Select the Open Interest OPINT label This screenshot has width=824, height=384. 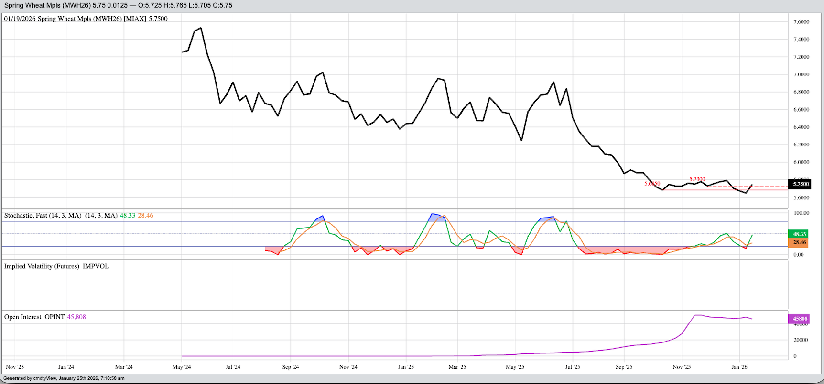pyautogui.click(x=34, y=317)
